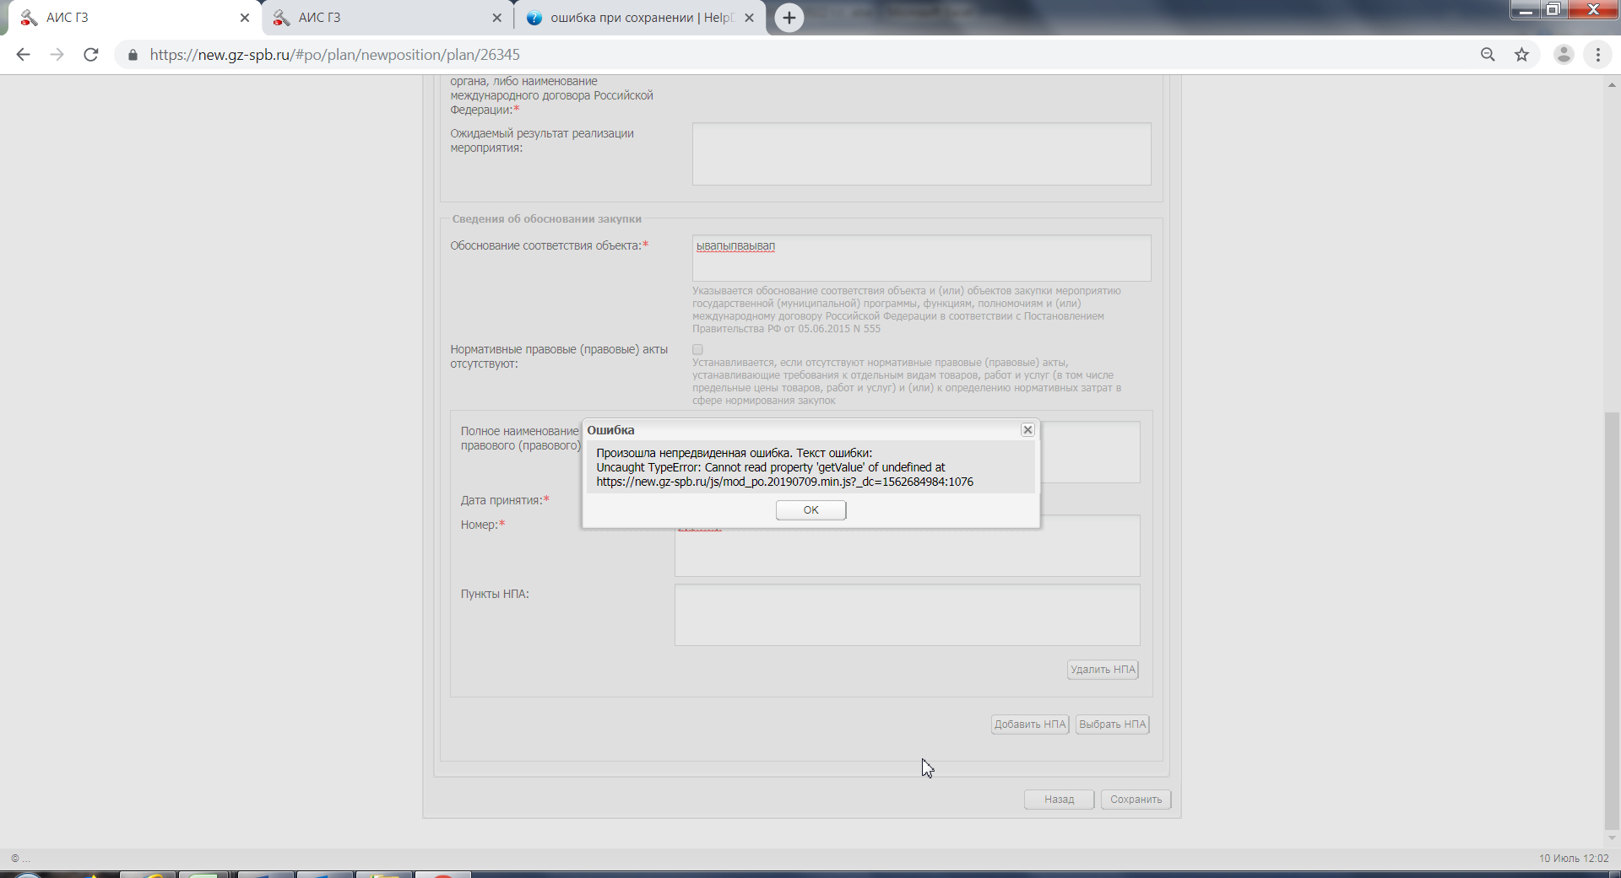Close the second АИС ГЗ tab

point(496,18)
